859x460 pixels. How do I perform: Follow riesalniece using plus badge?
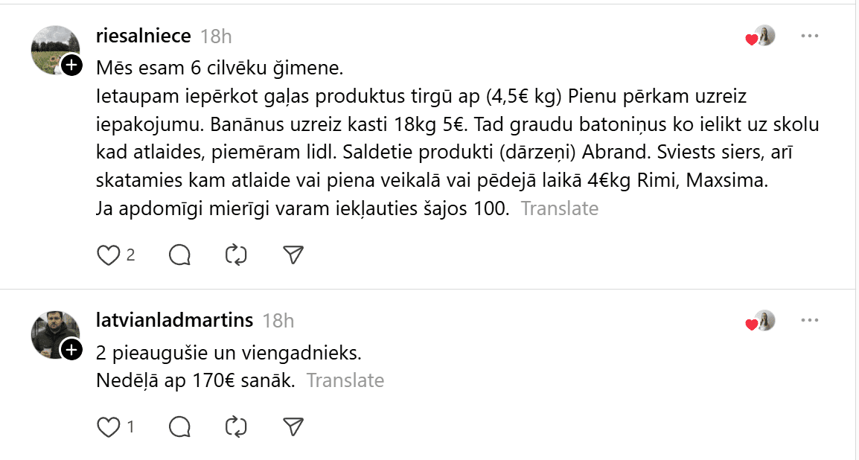click(x=71, y=66)
